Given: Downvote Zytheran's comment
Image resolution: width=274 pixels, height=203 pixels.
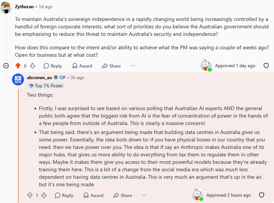Looking at the screenshot, I should (x=33, y=66).
